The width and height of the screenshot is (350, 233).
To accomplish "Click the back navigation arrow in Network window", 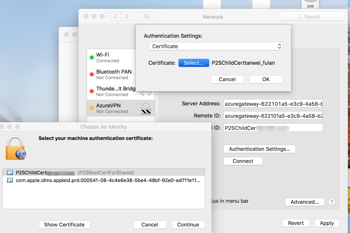I will (x=115, y=17).
